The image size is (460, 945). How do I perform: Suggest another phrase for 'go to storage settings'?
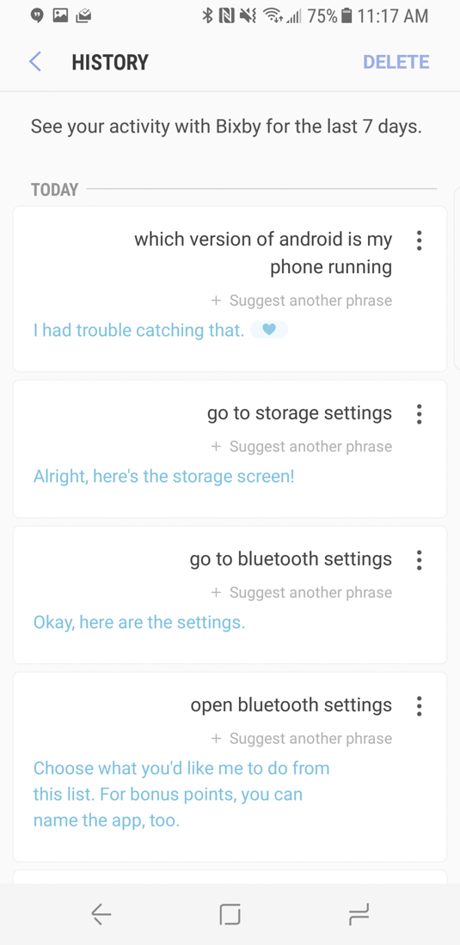point(302,447)
